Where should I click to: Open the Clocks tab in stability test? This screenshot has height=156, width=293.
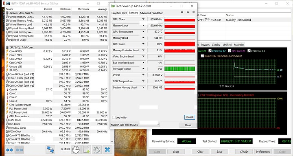216,45
